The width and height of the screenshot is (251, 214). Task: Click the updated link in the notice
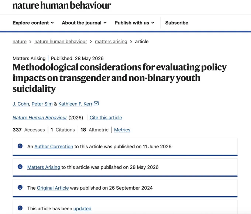pyautogui.click(x=82, y=208)
